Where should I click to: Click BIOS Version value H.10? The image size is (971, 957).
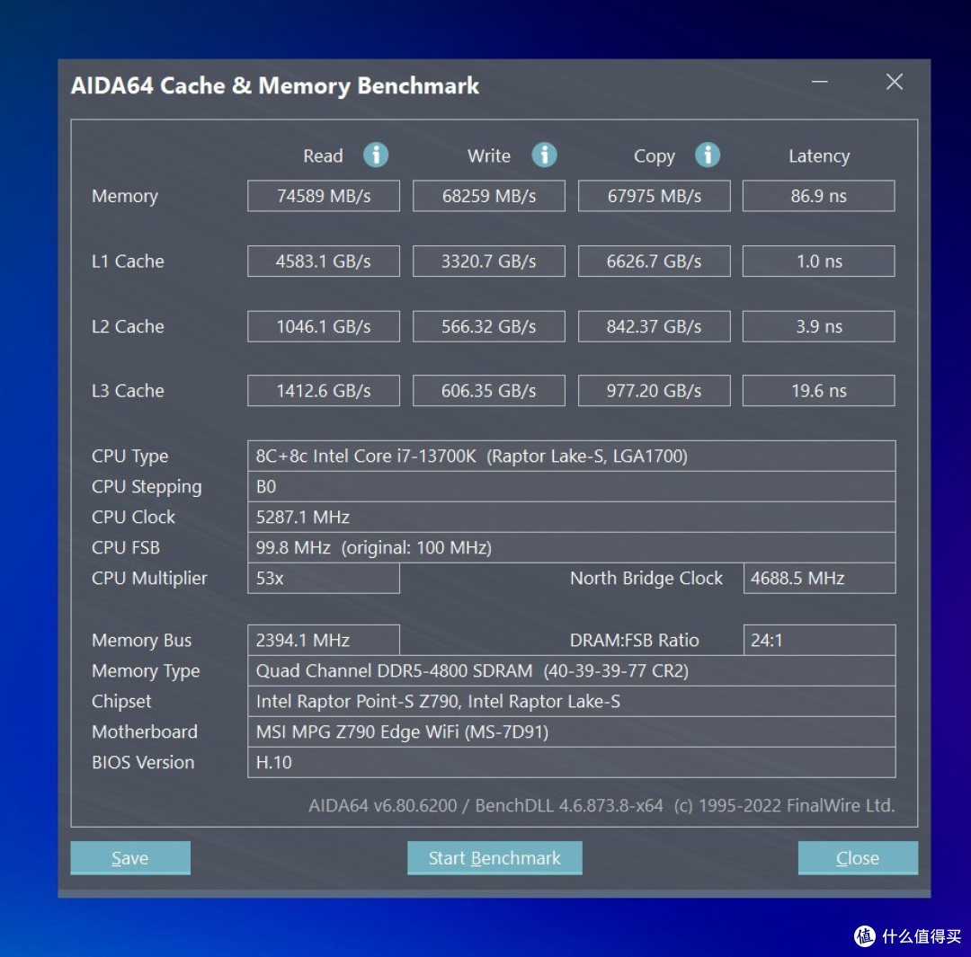click(x=572, y=762)
